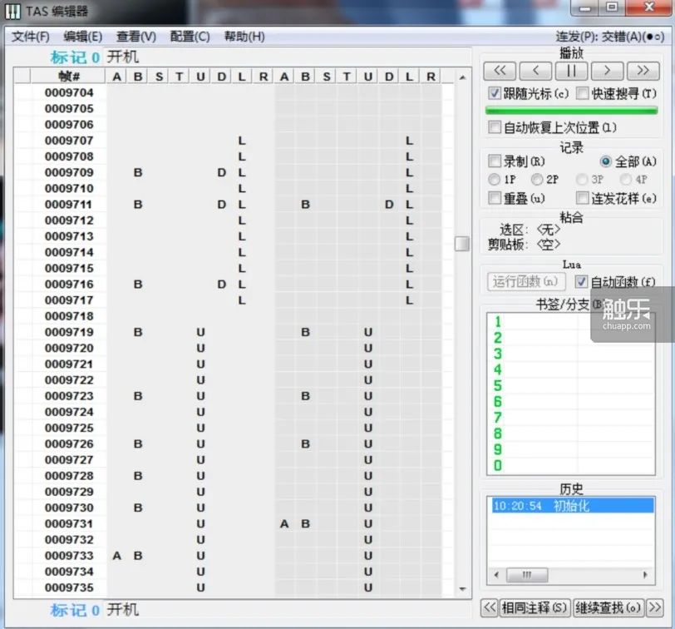Click the 相同注释 (S) button
The height and width of the screenshot is (629, 675).
coord(535,608)
